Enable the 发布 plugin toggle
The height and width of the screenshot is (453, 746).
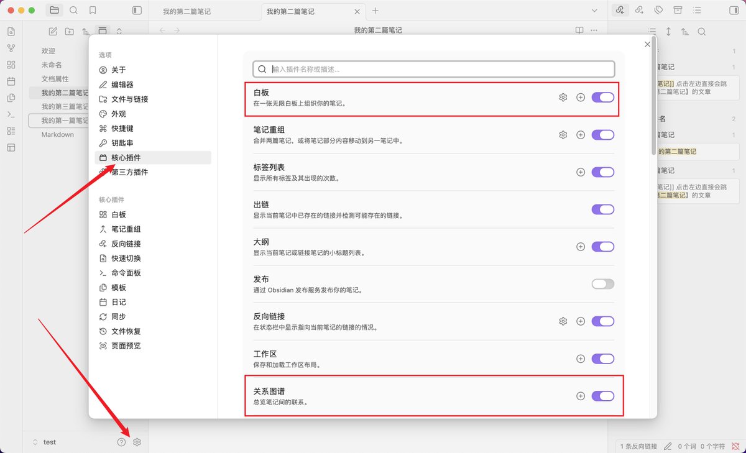tap(602, 284)
